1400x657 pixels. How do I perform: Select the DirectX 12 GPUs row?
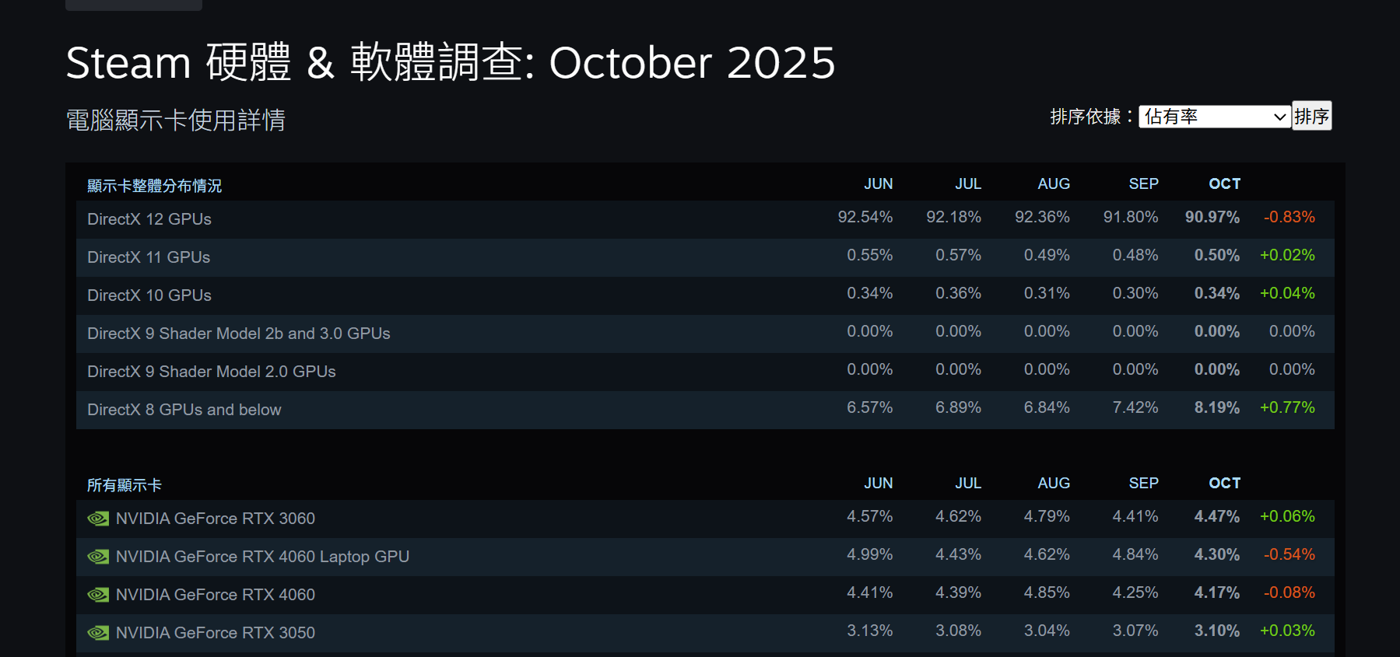click(x=149, y=219)
